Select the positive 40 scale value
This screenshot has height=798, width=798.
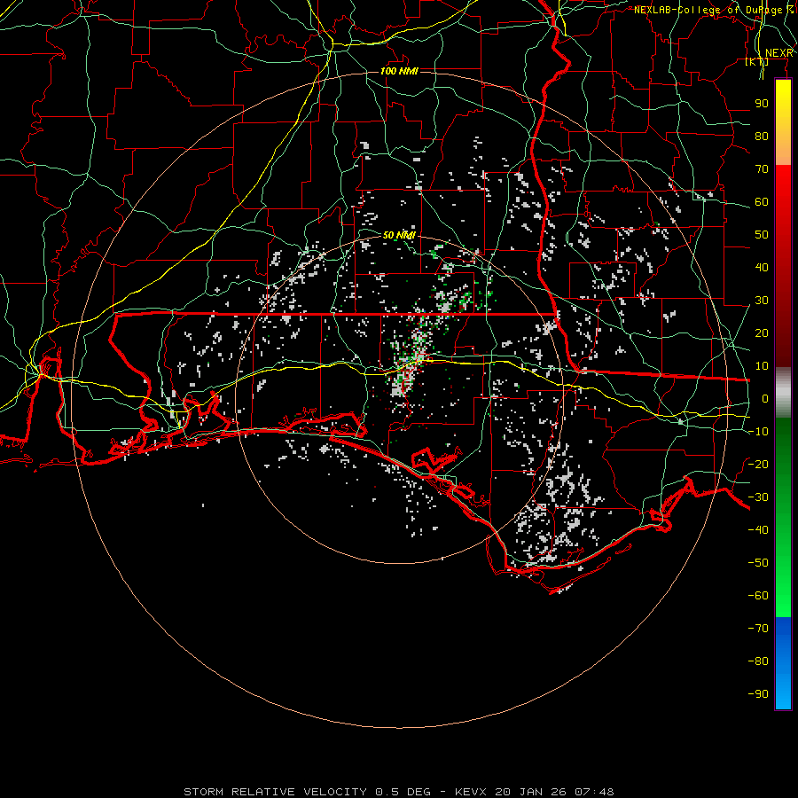pyautogui.click(x=762, y=268)
